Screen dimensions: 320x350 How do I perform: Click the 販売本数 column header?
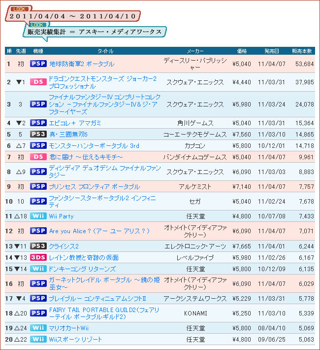(x=302, y=51)
